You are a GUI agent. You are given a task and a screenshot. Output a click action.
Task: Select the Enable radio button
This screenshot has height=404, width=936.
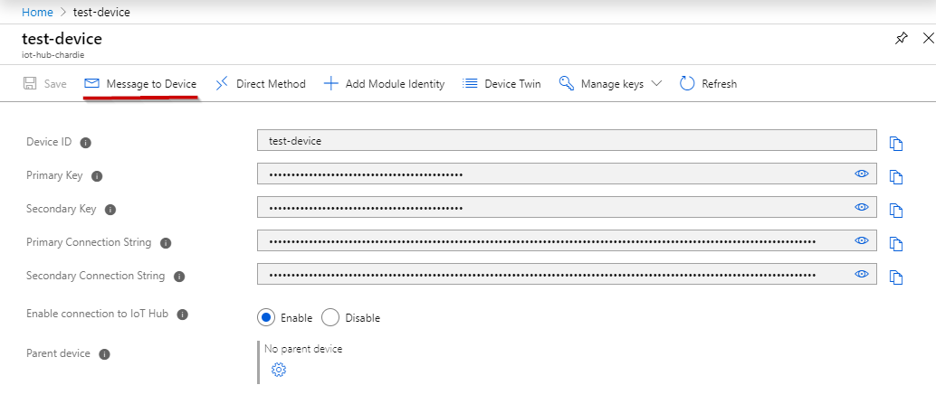pos(265,317)
